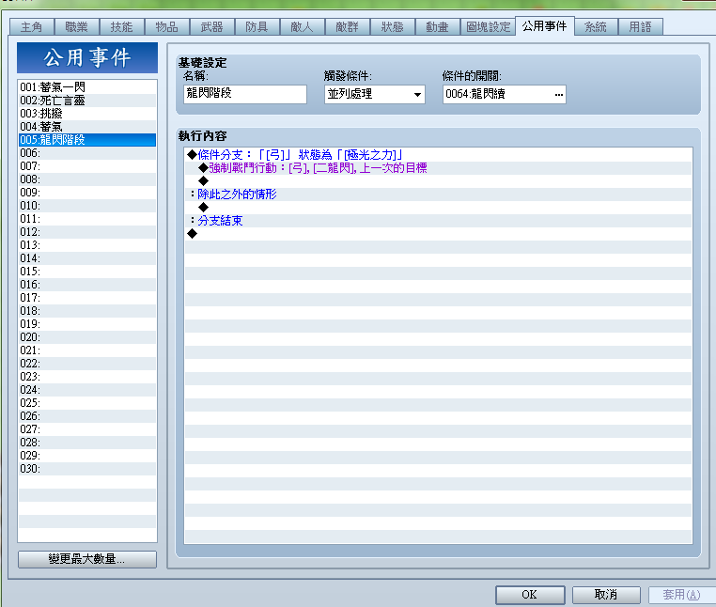The image size is (716, 607).
Task: Select empty event slot 020
Action: pos(87,337)
